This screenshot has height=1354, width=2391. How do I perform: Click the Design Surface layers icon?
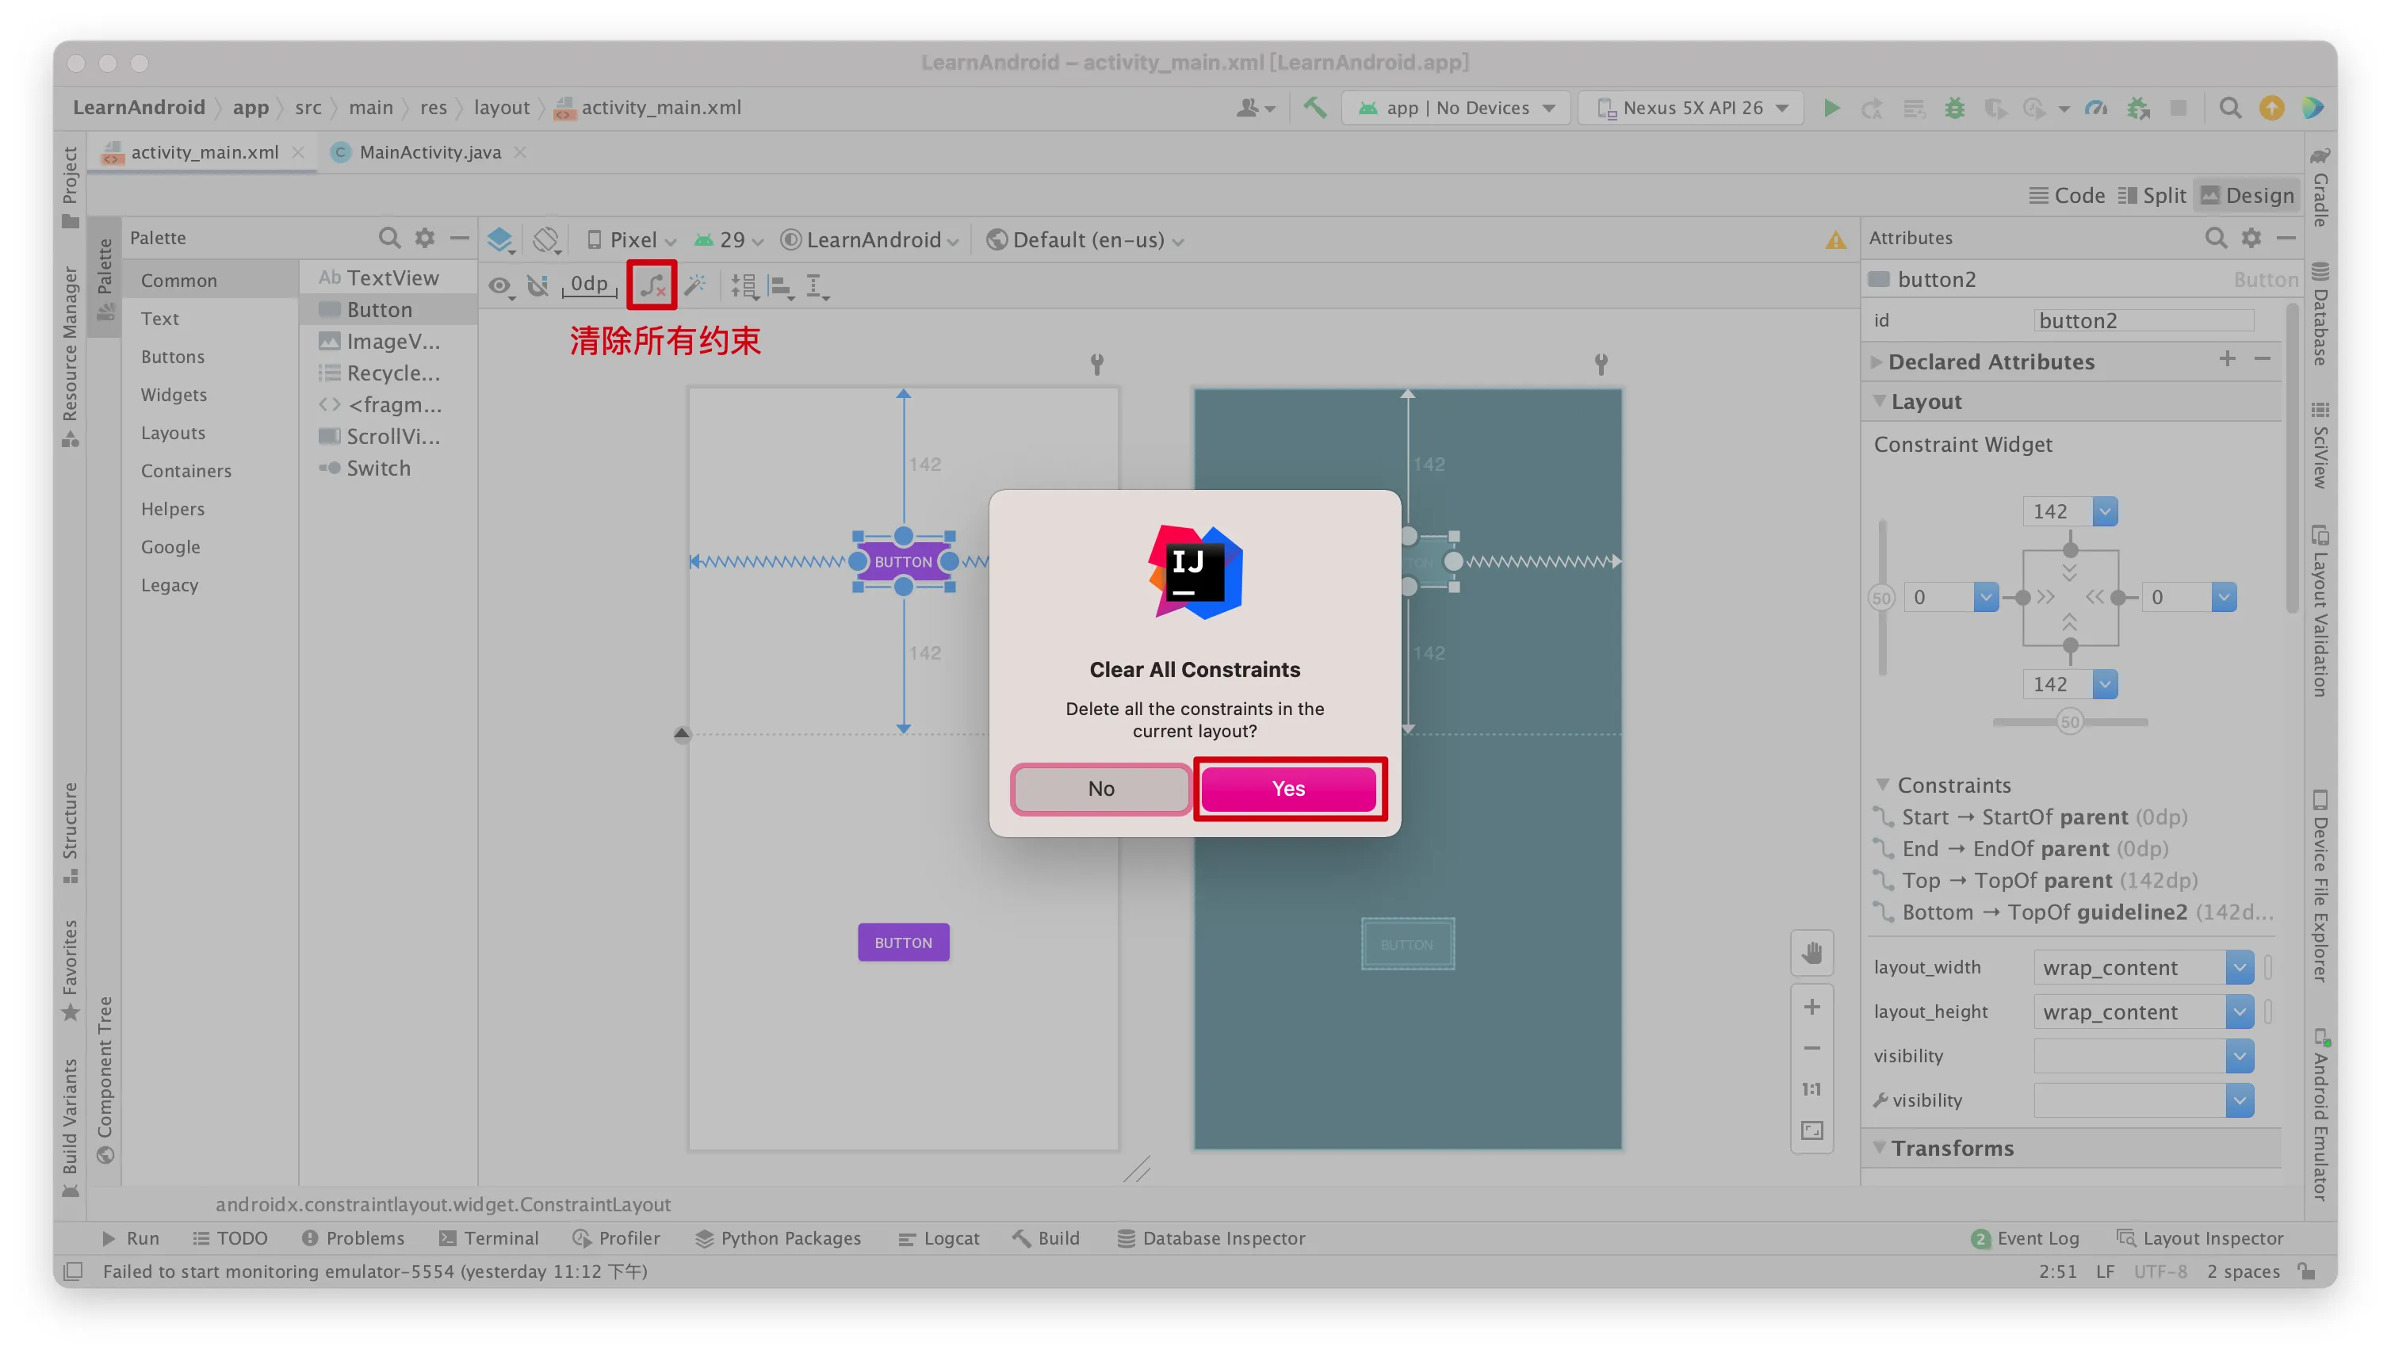[499, 240]
